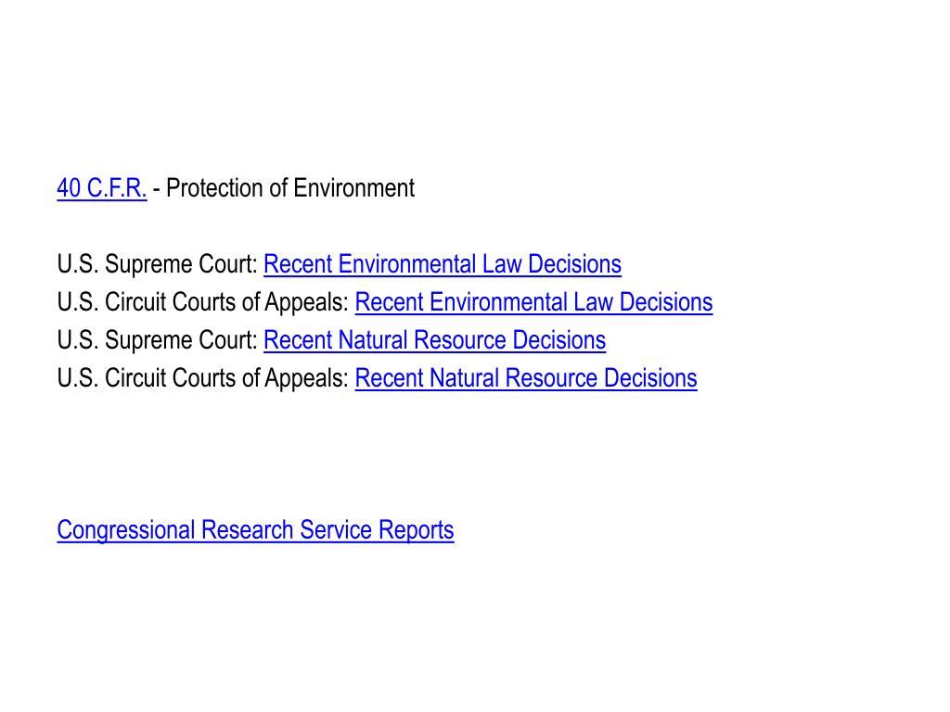Screen dimensions: 950x712
Task: Open Congressional Research Service Reports link
Action: (x=256, y=529)
